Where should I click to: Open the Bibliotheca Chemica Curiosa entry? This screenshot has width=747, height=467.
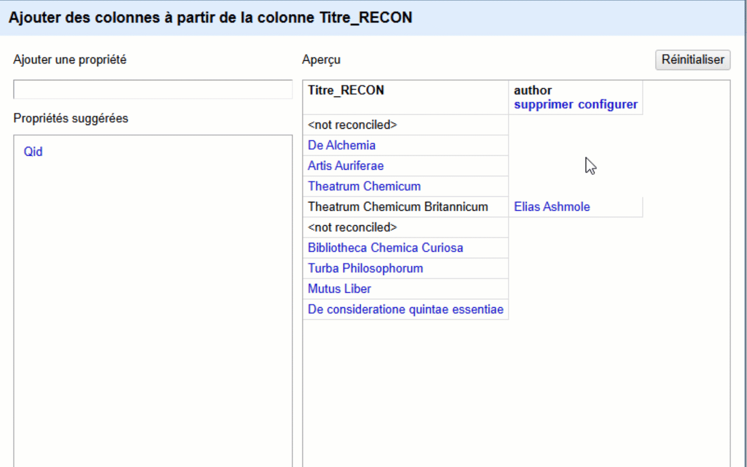point(385,248)
